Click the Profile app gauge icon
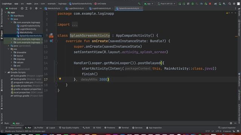The image size is (241, 135). point(201,4)
